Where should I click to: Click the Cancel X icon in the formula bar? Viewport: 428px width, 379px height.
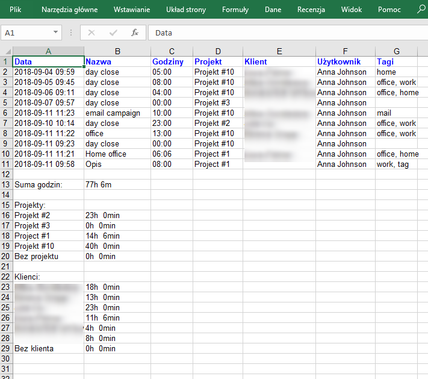click(x=91, y=33)
